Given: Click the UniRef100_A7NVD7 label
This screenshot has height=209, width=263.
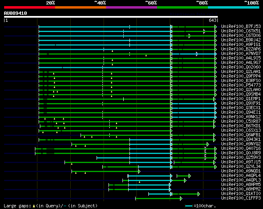Looking at the screenshot, I should [x=241, y=54].
